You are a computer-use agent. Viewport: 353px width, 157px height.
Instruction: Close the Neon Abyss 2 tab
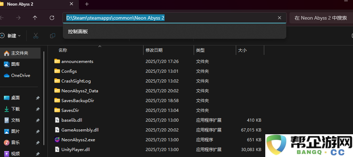pos(72,4)
